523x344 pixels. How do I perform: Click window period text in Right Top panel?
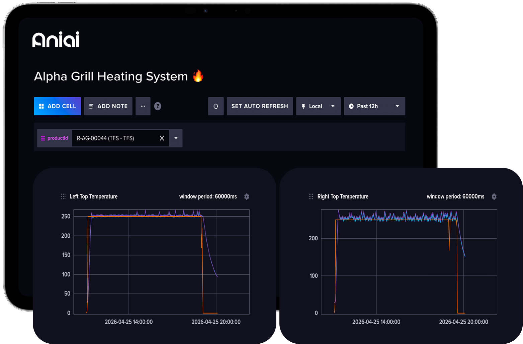pos(455,197)
